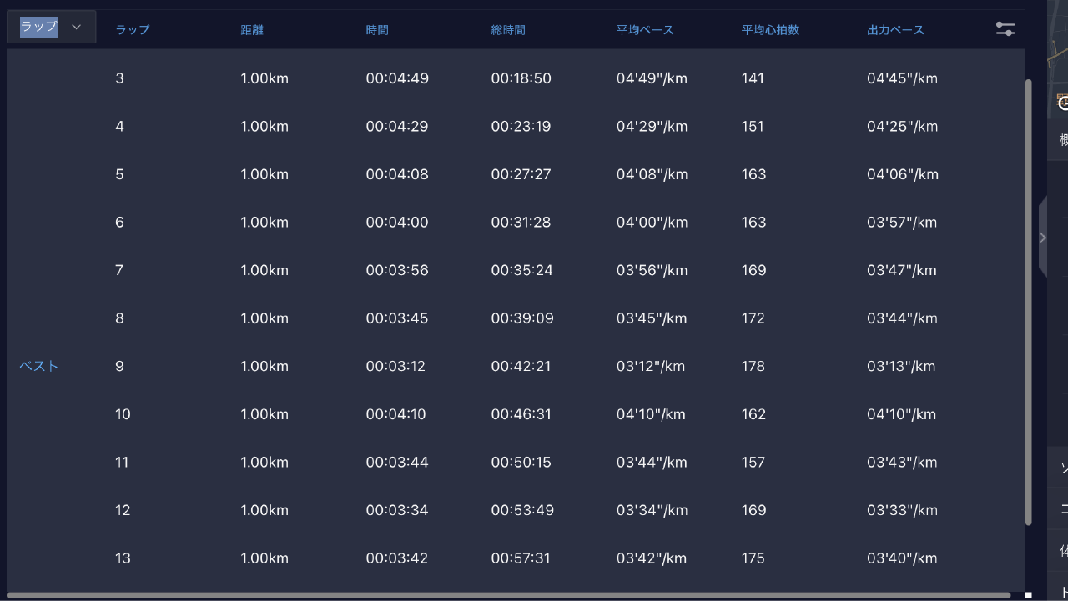Click the 出力ペース column header

(895, 30)
